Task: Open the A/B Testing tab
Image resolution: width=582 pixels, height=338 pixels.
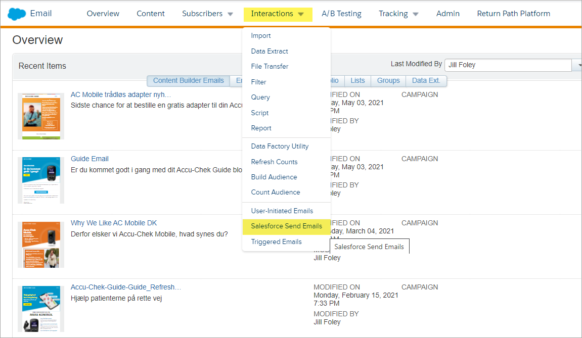Action: (341, 14)
